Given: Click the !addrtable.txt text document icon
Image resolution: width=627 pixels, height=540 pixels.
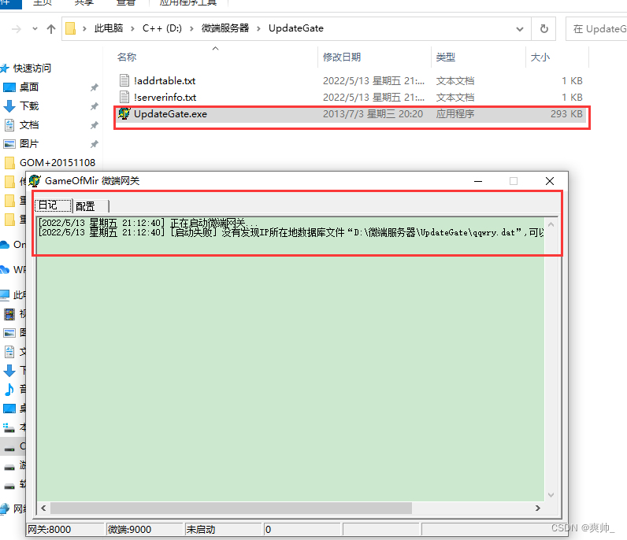Looking at the screenshot, I should (124, 80).
